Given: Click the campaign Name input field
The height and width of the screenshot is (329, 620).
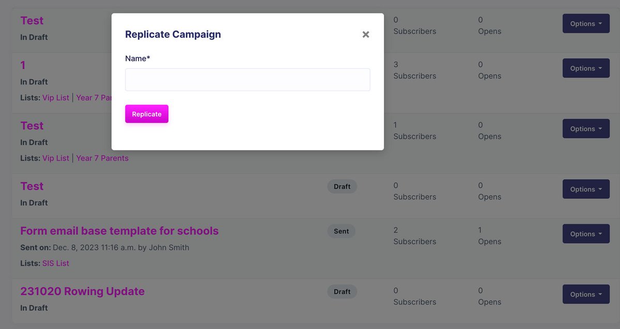Looking at the screenshot, I should [247, 80].
